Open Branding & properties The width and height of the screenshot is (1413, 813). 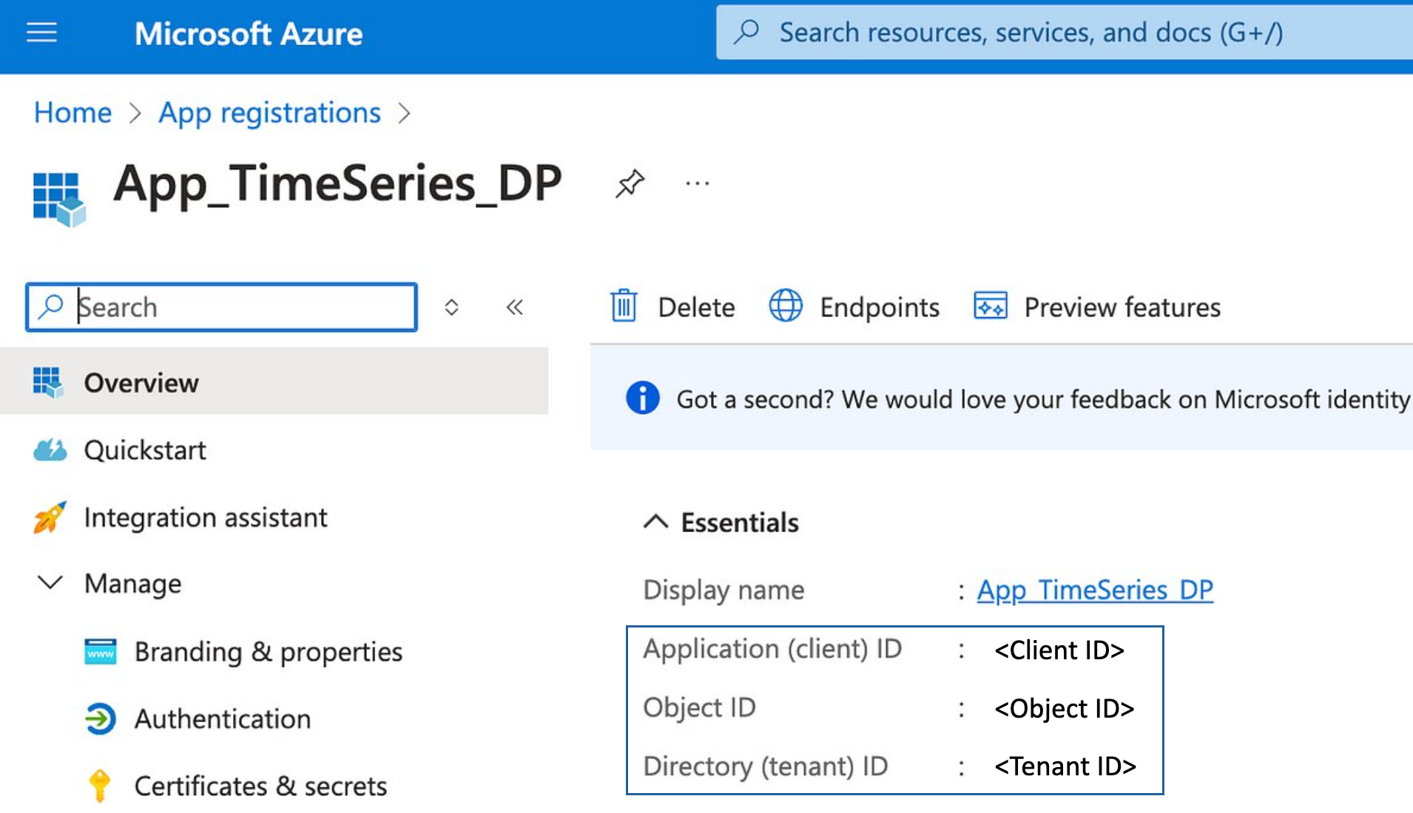[x=268, y=651]
